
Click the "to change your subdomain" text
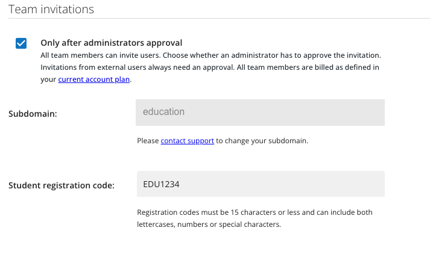pos(262,141)
